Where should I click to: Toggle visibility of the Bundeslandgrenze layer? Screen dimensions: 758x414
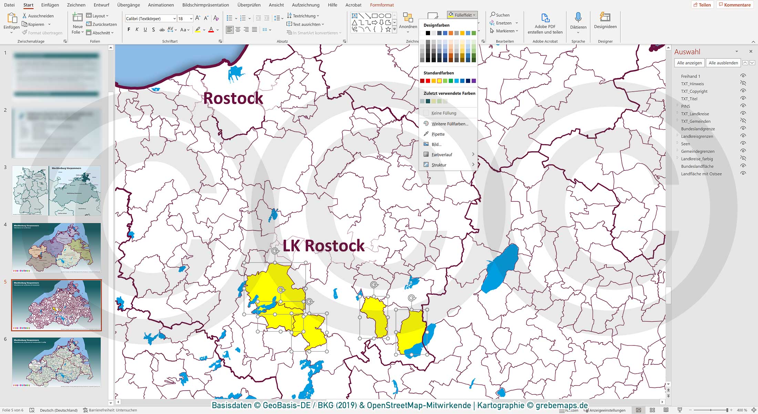pos(743,129)
